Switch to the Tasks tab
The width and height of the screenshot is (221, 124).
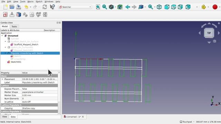point(14,27)
